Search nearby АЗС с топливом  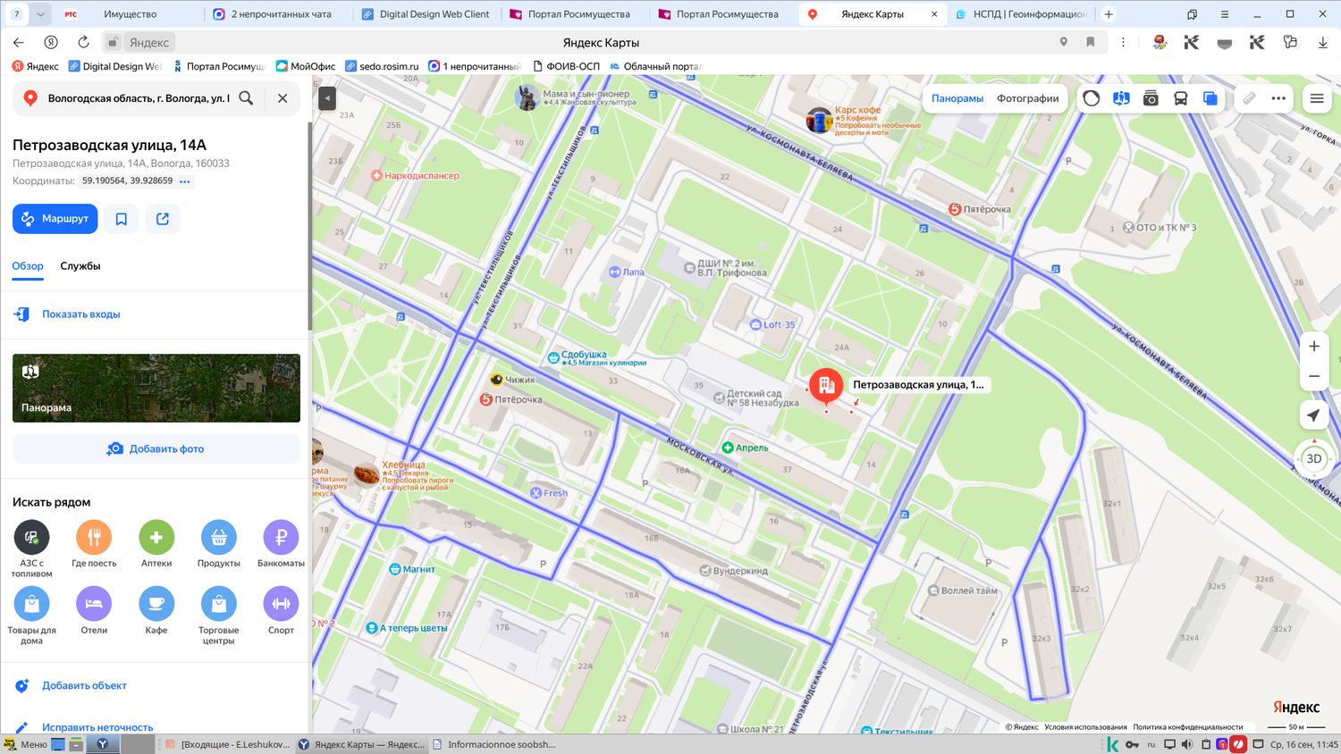(31, 549)
